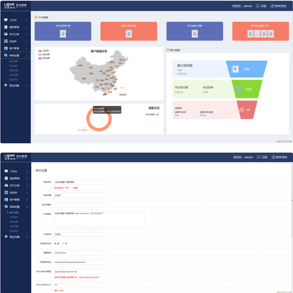
Task: Click the 工作台 monitor icon in the dashboard sidebar
Action: [6, 20]
